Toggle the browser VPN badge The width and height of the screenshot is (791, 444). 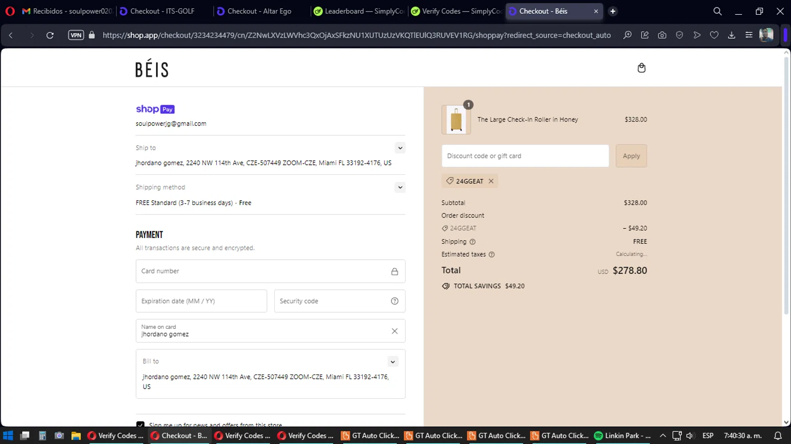coord(76,35)
